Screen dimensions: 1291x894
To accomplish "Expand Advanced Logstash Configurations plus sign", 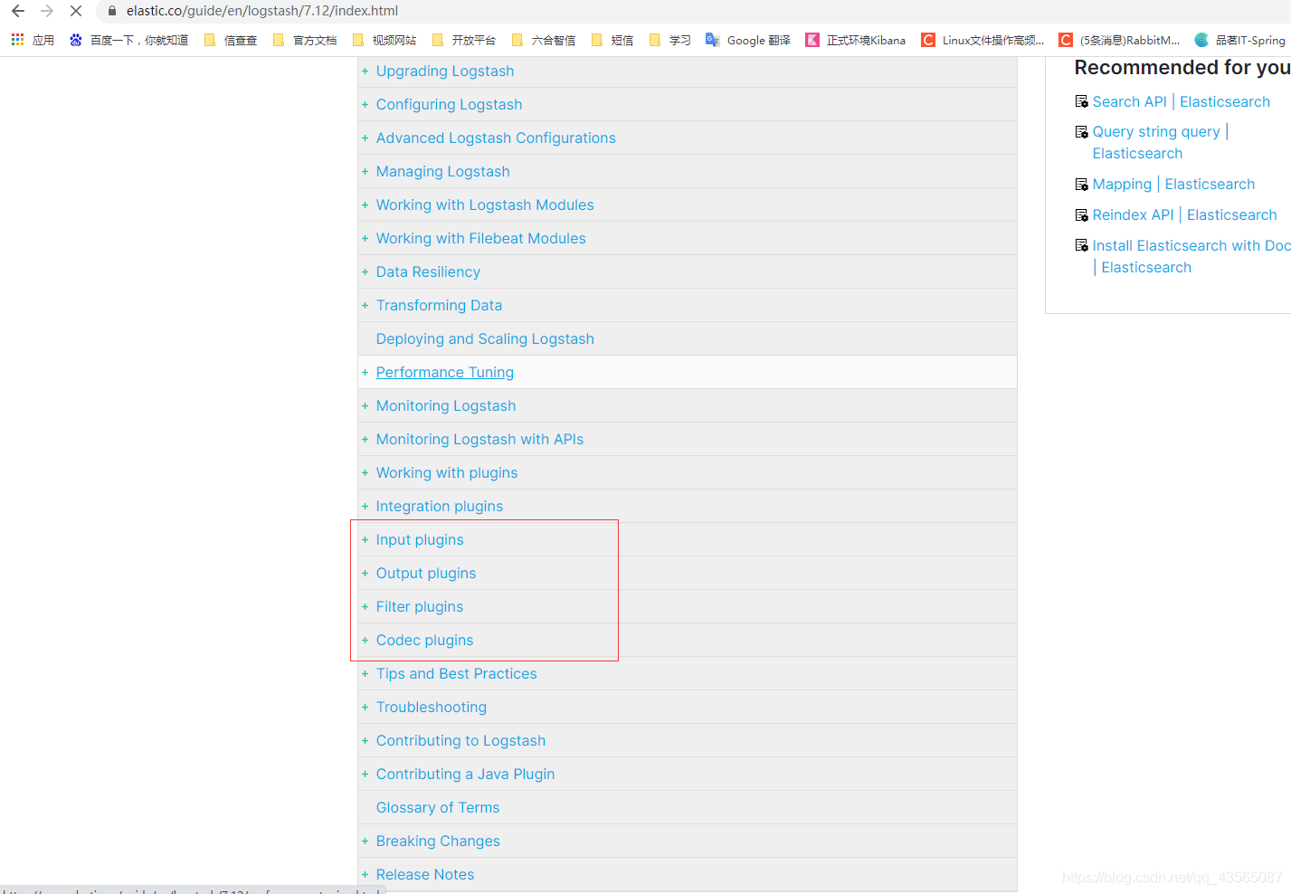I will pos(365,138).
